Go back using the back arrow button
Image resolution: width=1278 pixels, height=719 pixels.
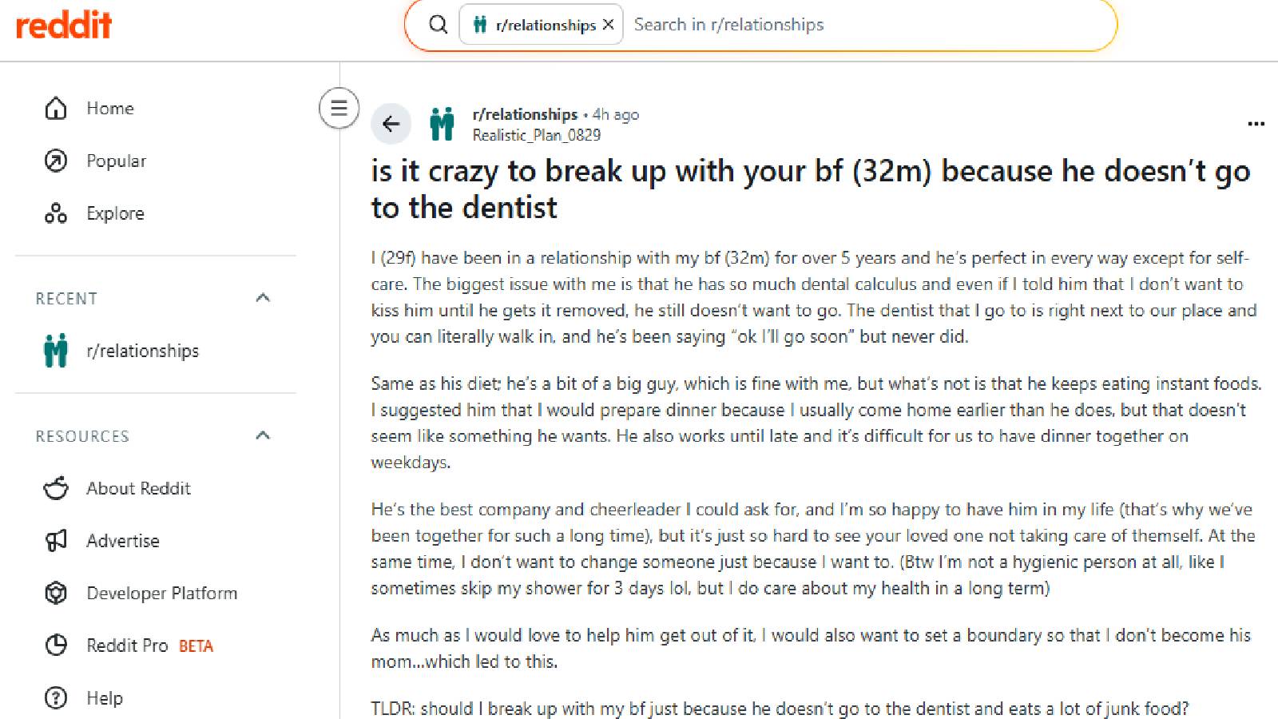pyautogui.click(x=391, y=124)
